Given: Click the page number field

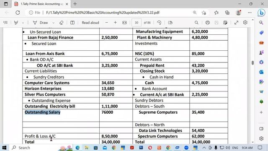Looking at the screenshot, I should [137, 23].
